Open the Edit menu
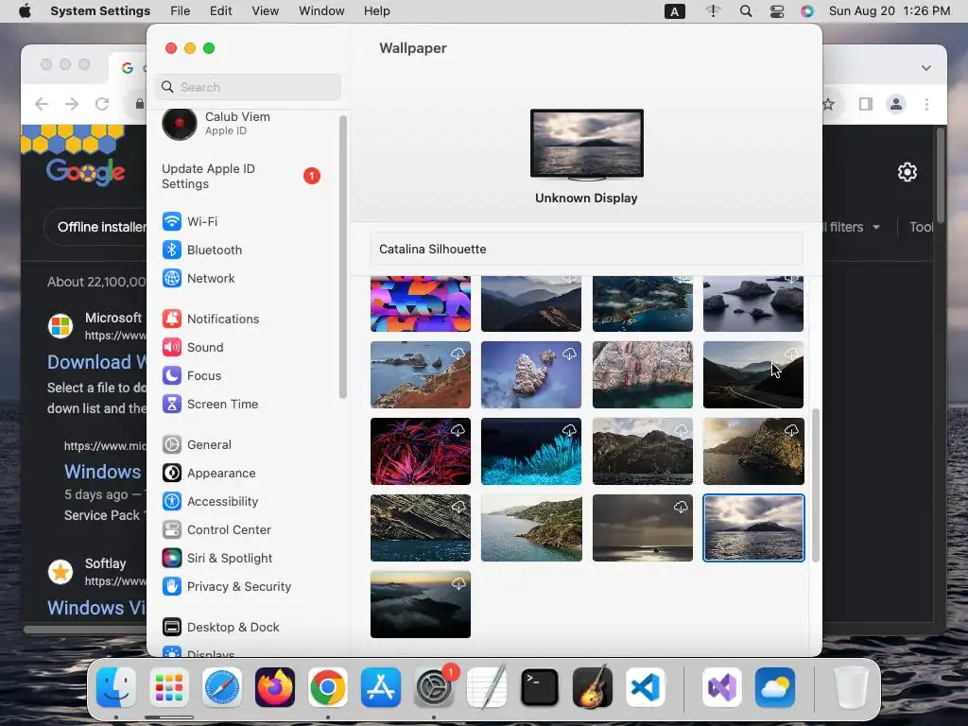The height and width of the screenshot is (726, 968). (221, 11)
